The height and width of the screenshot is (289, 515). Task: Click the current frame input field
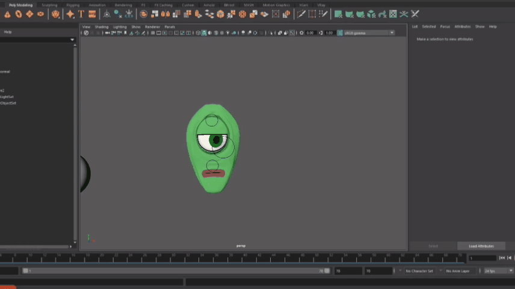[481, 258]
